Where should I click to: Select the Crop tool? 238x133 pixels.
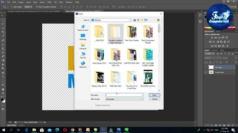coord(3,32)
